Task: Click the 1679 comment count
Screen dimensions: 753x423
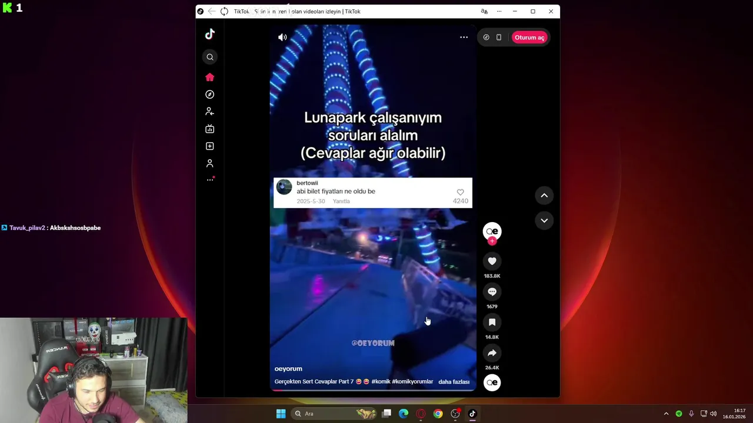Action: pos(492,307)
